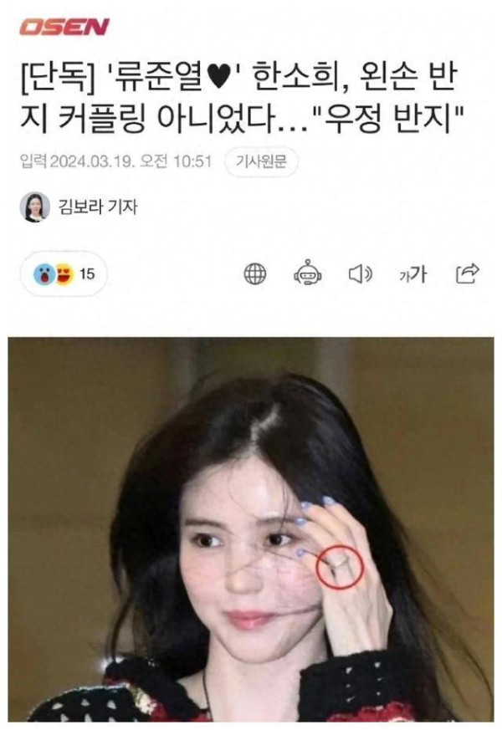
Task: Tap the heart-eyes reaction emoji
Action: pos(64,273)
